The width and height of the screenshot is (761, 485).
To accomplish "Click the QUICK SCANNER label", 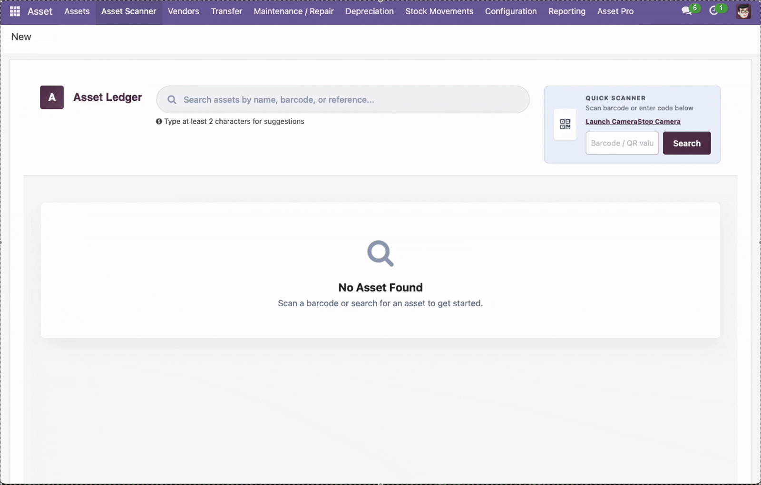I will 615,98.
